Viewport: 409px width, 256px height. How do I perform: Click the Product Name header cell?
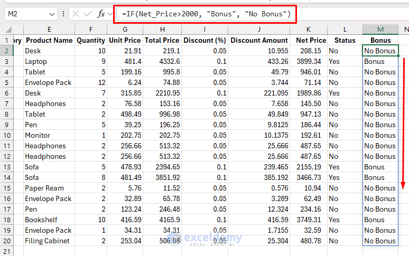(x=49, y=40)
